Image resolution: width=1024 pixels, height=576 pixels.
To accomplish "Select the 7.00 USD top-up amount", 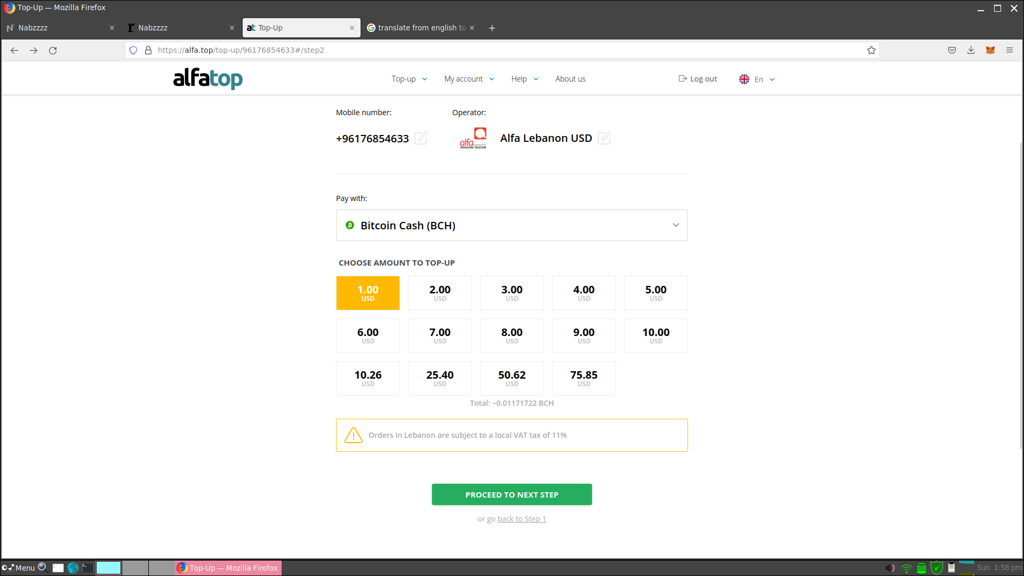I will click(440, 335).
